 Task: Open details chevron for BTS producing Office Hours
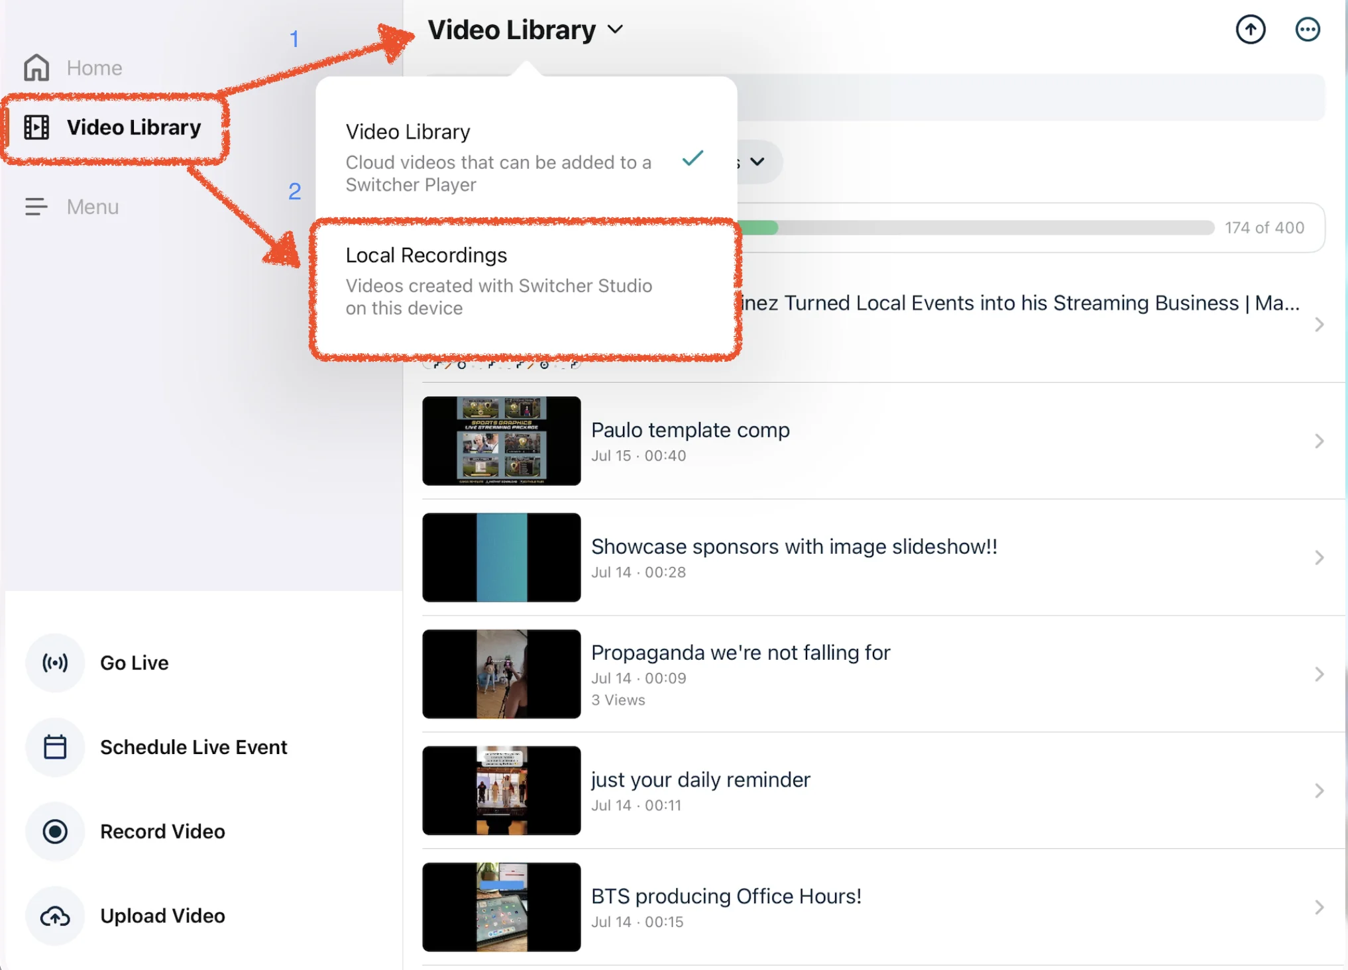coord(1319,908)
